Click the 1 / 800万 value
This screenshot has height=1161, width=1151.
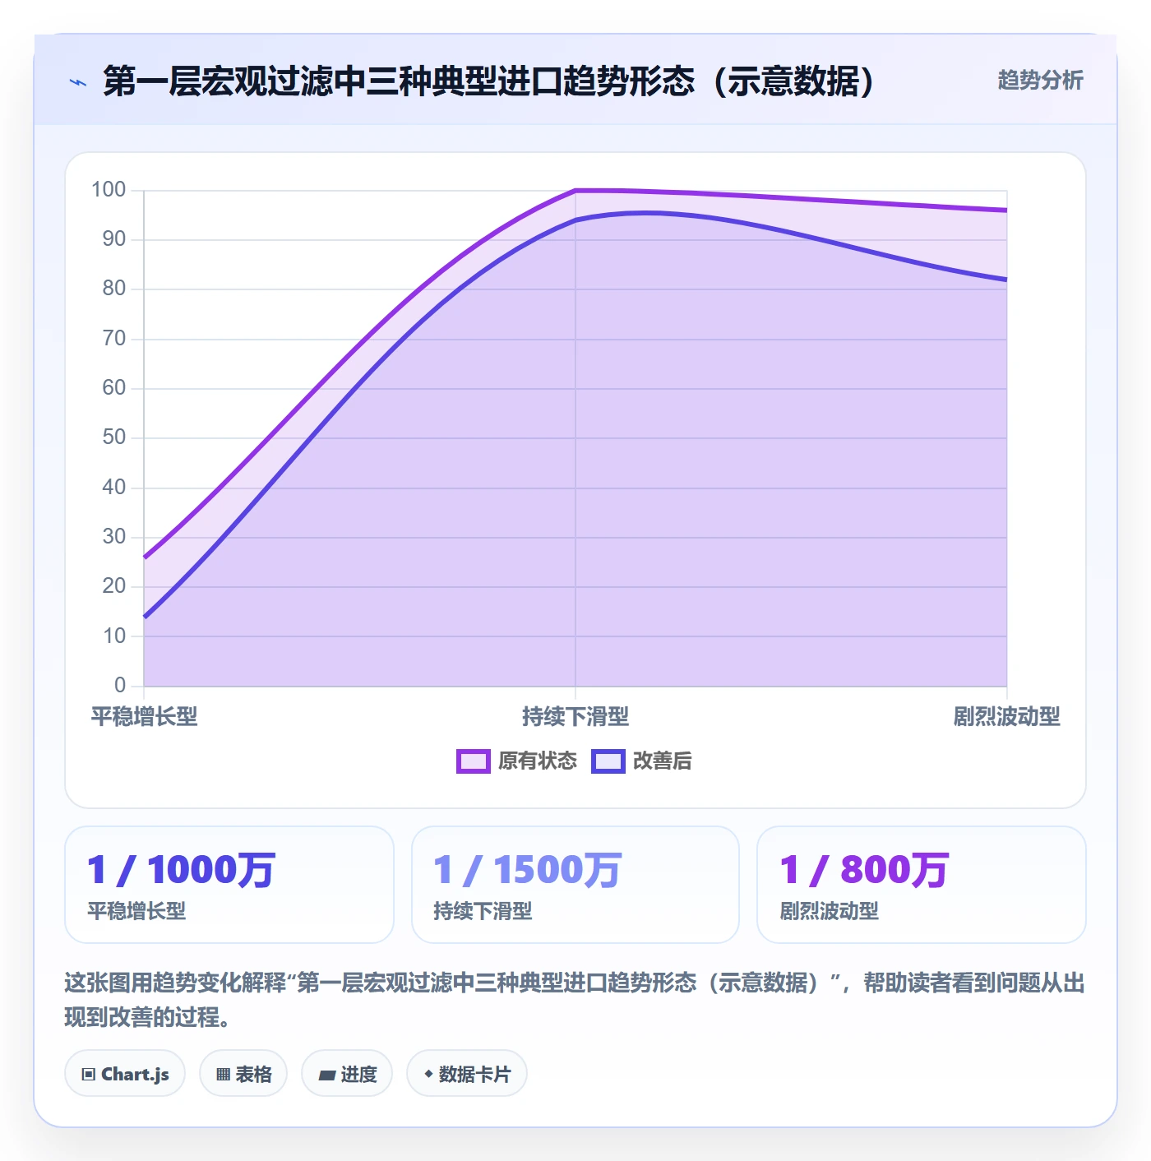[x=864, y=869]
